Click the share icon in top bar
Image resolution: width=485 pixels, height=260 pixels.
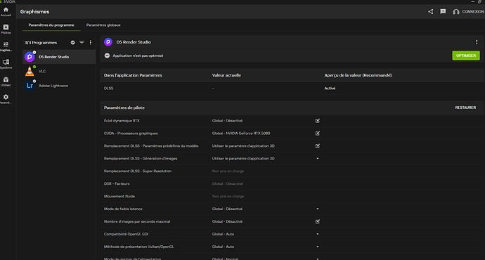(x=431, y=12)
